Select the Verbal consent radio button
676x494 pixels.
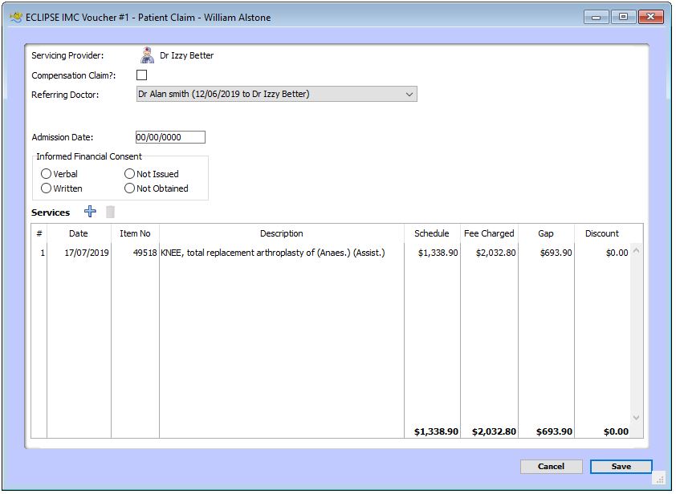tap(46, 173)
